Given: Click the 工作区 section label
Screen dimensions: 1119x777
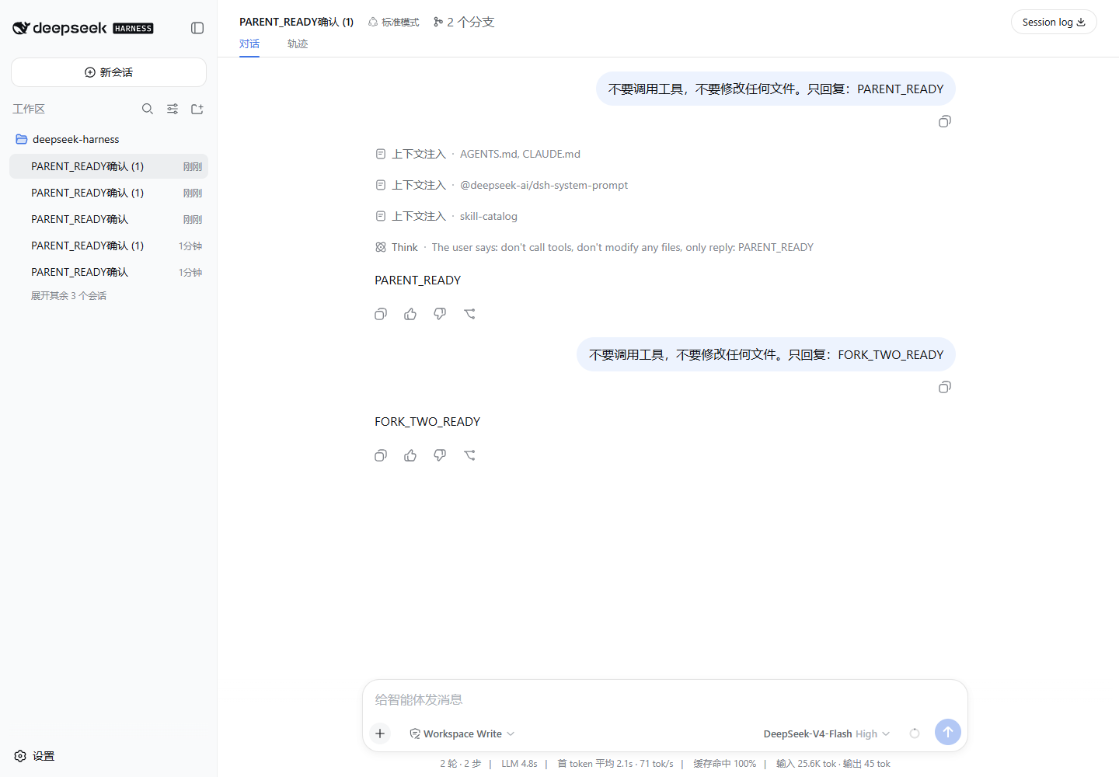Looking at the screenshot, I should pyautogui.click(x=29, y=109).
